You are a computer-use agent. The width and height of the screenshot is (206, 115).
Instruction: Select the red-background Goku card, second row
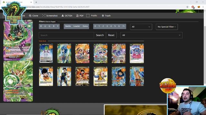click(82, 76)
